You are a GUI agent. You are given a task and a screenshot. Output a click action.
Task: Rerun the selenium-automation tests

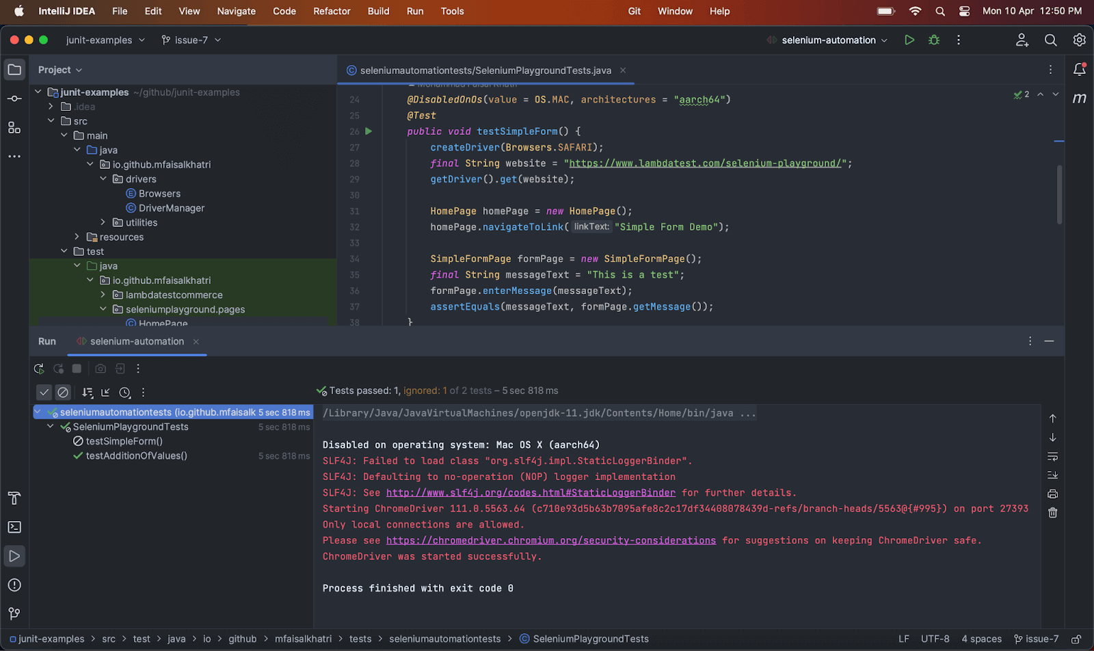[38, 368]
